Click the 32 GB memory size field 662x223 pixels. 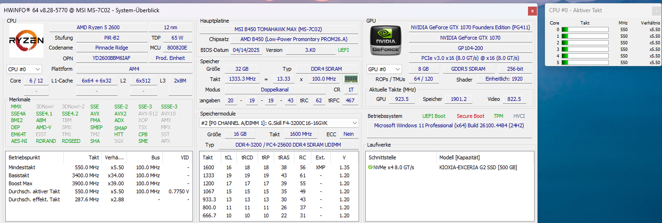pyautogui.click(x=242, y=69)
